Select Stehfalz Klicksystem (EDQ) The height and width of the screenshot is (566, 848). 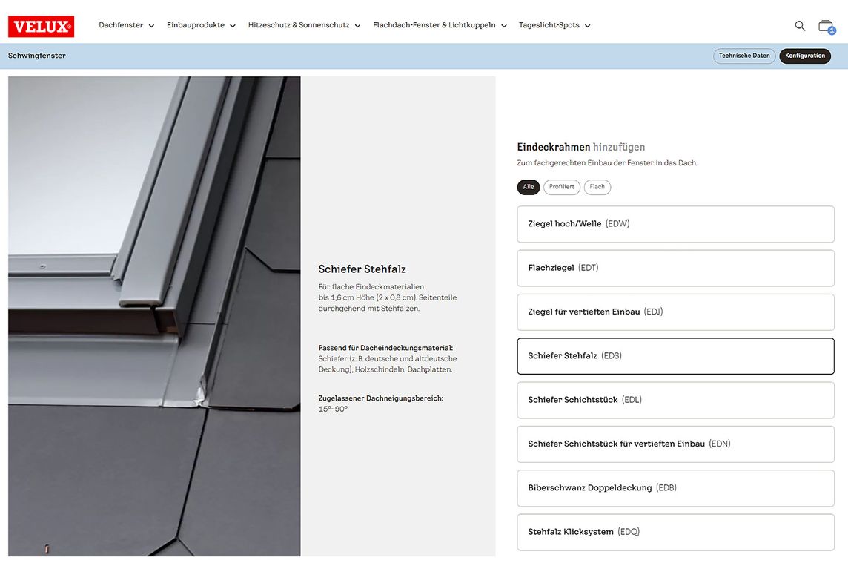(x=675, y=532)
